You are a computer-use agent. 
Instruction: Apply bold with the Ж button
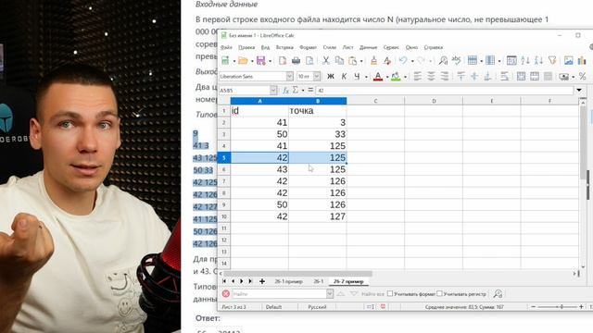click(331, 77)
